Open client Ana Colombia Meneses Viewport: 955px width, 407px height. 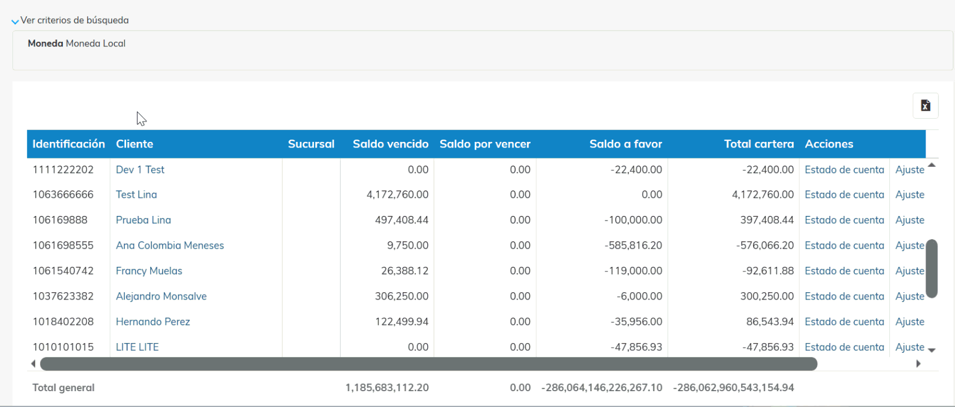click(x=170, y=245)
